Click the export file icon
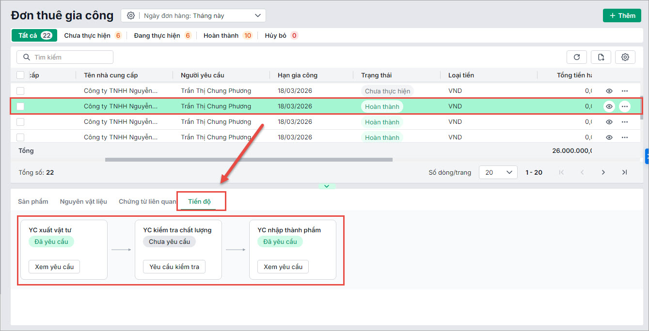 [x=601, y=57]
